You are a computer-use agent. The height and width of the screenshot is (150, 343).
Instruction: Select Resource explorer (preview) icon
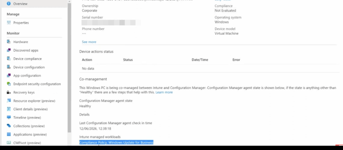coord(9,101)
